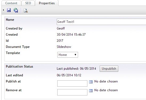The width and height of the screenshot is (146, 100).
Task: Click the Id value 2017
Action: coord(60,41)
